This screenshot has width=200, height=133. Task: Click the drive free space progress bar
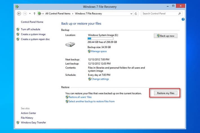coord(100,39)
